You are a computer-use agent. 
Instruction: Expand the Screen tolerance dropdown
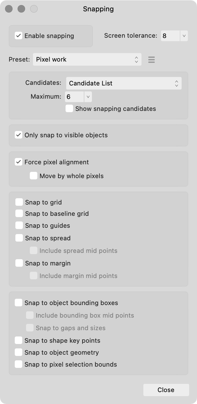coord(184,36)
